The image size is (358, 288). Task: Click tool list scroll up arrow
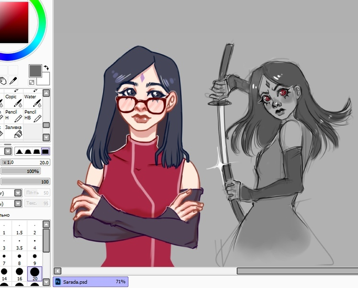(x=46, y=93)
